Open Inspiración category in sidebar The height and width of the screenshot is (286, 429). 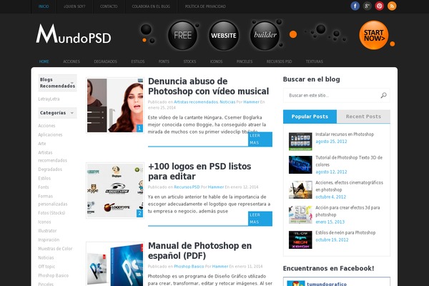[x=49, y=240]
